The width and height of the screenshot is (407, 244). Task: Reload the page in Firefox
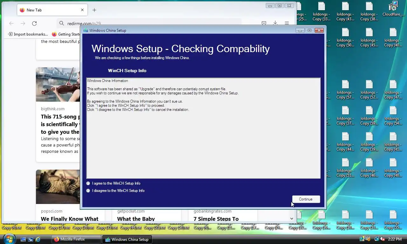pos(34,23)
